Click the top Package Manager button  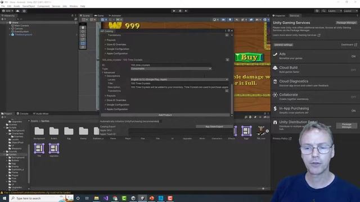[x=346, y=22]
